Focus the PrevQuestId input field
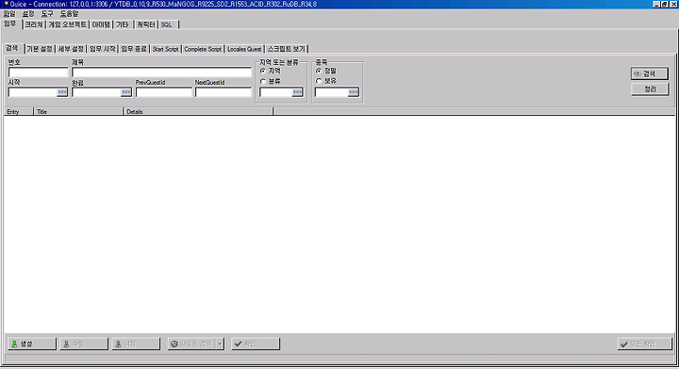The height and width of the screenshot is (369, 679). 164,92
